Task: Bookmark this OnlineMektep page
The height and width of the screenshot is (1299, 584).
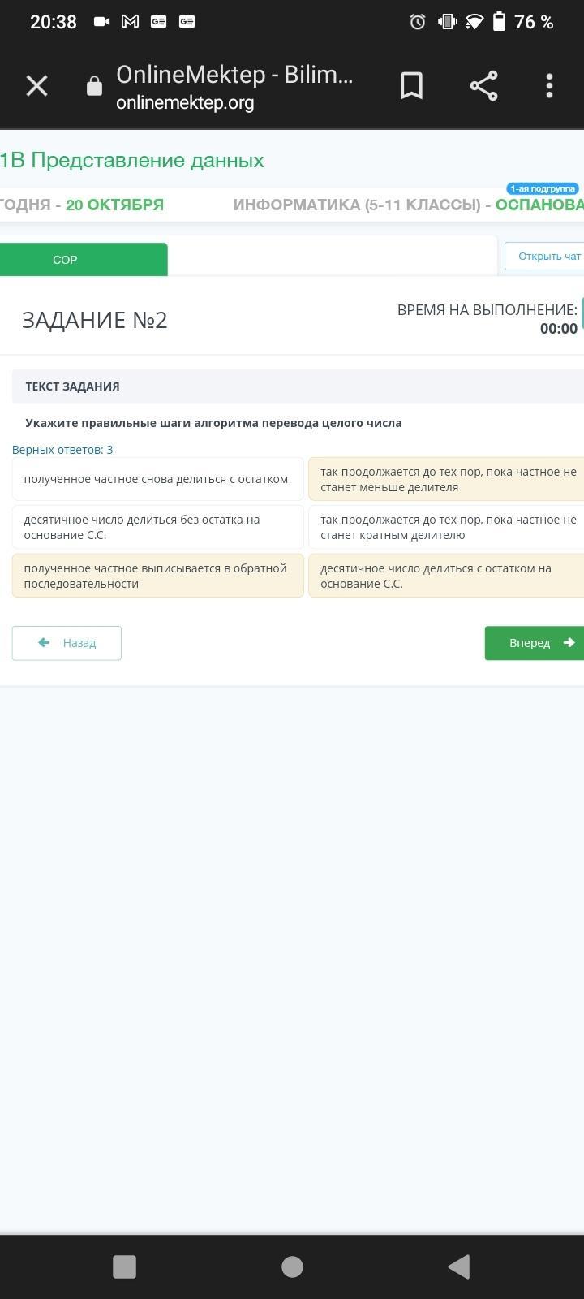Action: coord(411,86)
